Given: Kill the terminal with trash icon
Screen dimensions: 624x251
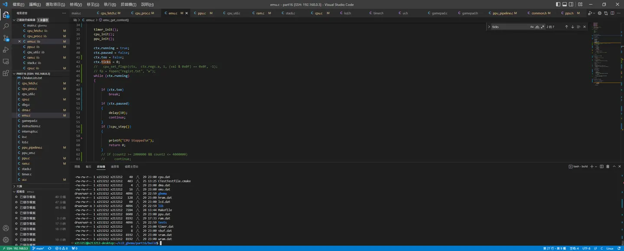Looking at the screenshot, I should (x=608, y=167).
